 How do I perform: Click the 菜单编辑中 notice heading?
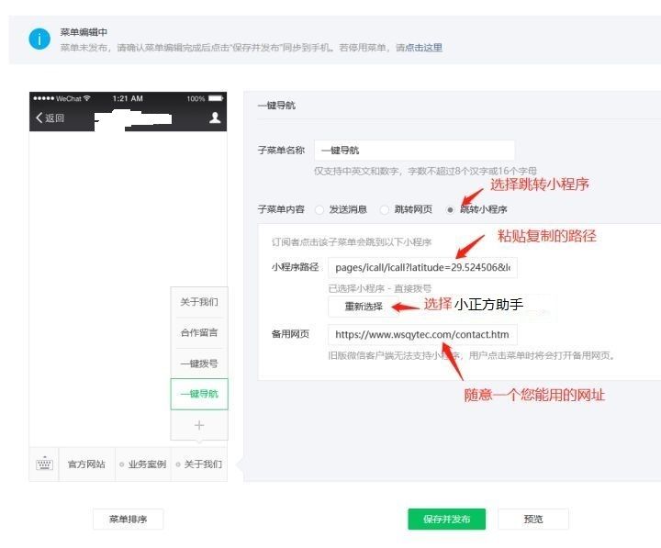click(x=84, y=32)
